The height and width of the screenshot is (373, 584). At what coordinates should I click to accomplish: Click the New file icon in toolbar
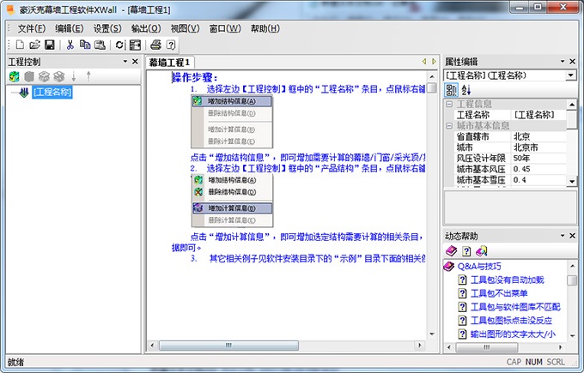[20, 45]
